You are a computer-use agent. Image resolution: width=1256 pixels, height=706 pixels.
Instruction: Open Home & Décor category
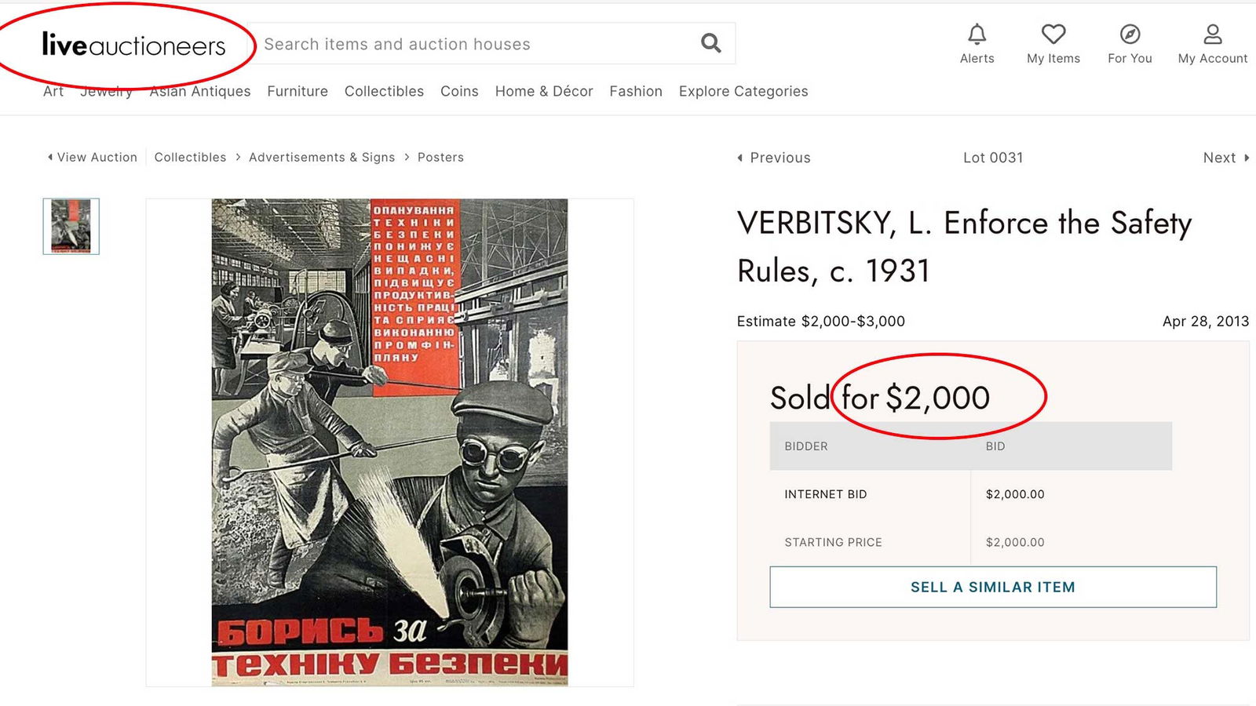(x=543, y=91)
